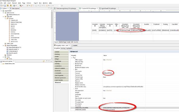Screen dimensions: 179x112
Task: Click the Report Parameters folder icon
Action: [5, 45]
